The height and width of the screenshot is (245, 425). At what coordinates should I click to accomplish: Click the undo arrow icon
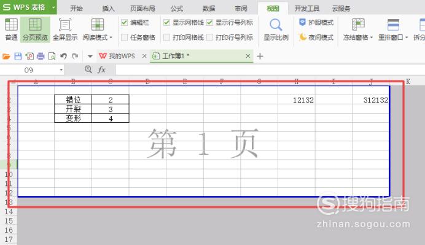(63, 56)
